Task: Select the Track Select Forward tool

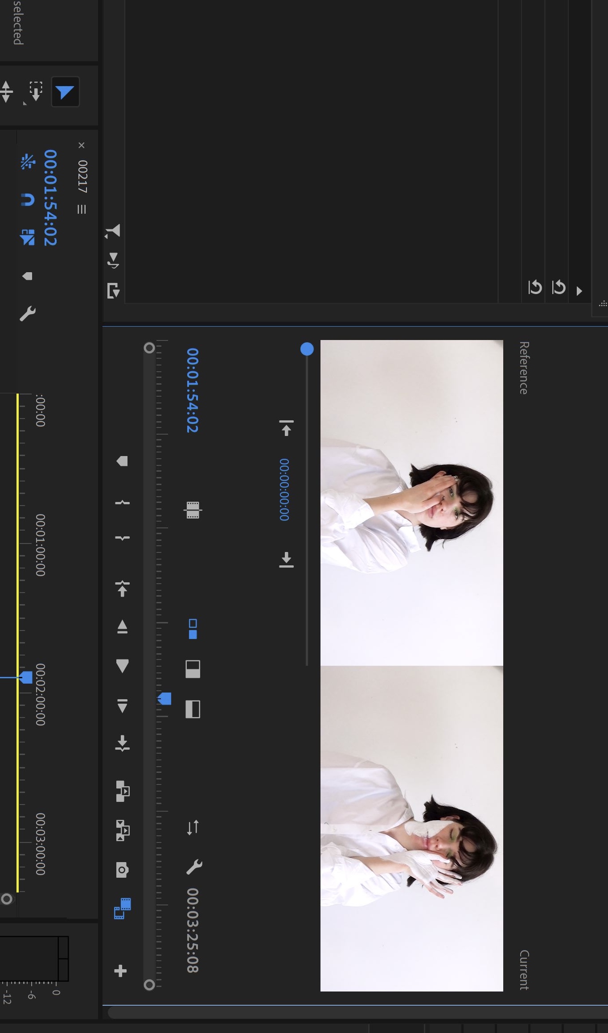Action: pyautogui.click(x=35, y=91)
